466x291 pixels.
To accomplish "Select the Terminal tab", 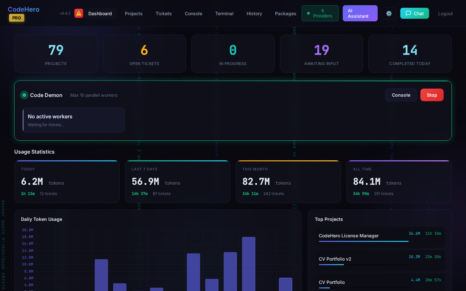I will point(224,14).
